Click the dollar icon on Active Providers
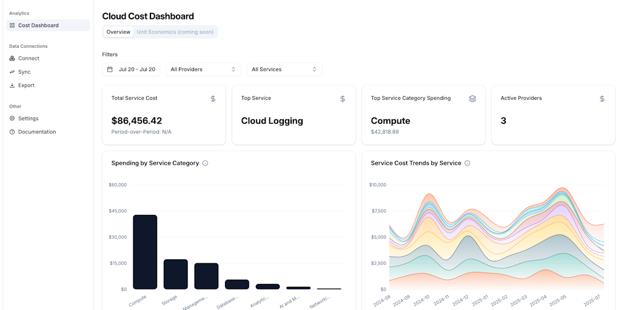The height and width of the screenshot is (310, 621). (602, 99)
